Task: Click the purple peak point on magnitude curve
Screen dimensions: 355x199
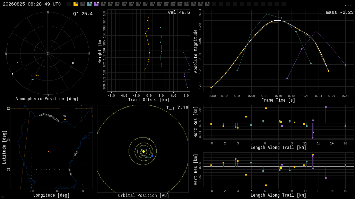Action: [x=316, y=31]
